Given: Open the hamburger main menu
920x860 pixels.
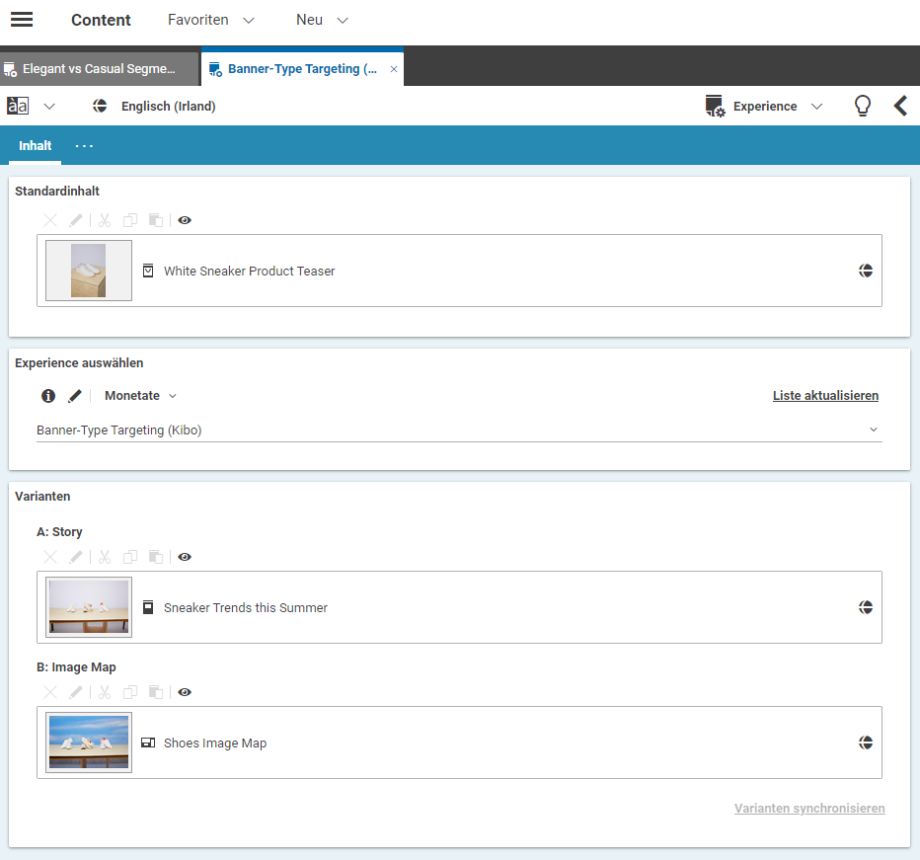Looking at the screenshot, I should 21,20.
